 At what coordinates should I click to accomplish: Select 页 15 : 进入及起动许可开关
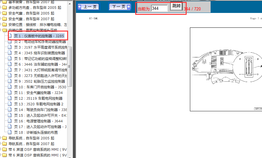[40, 115]
